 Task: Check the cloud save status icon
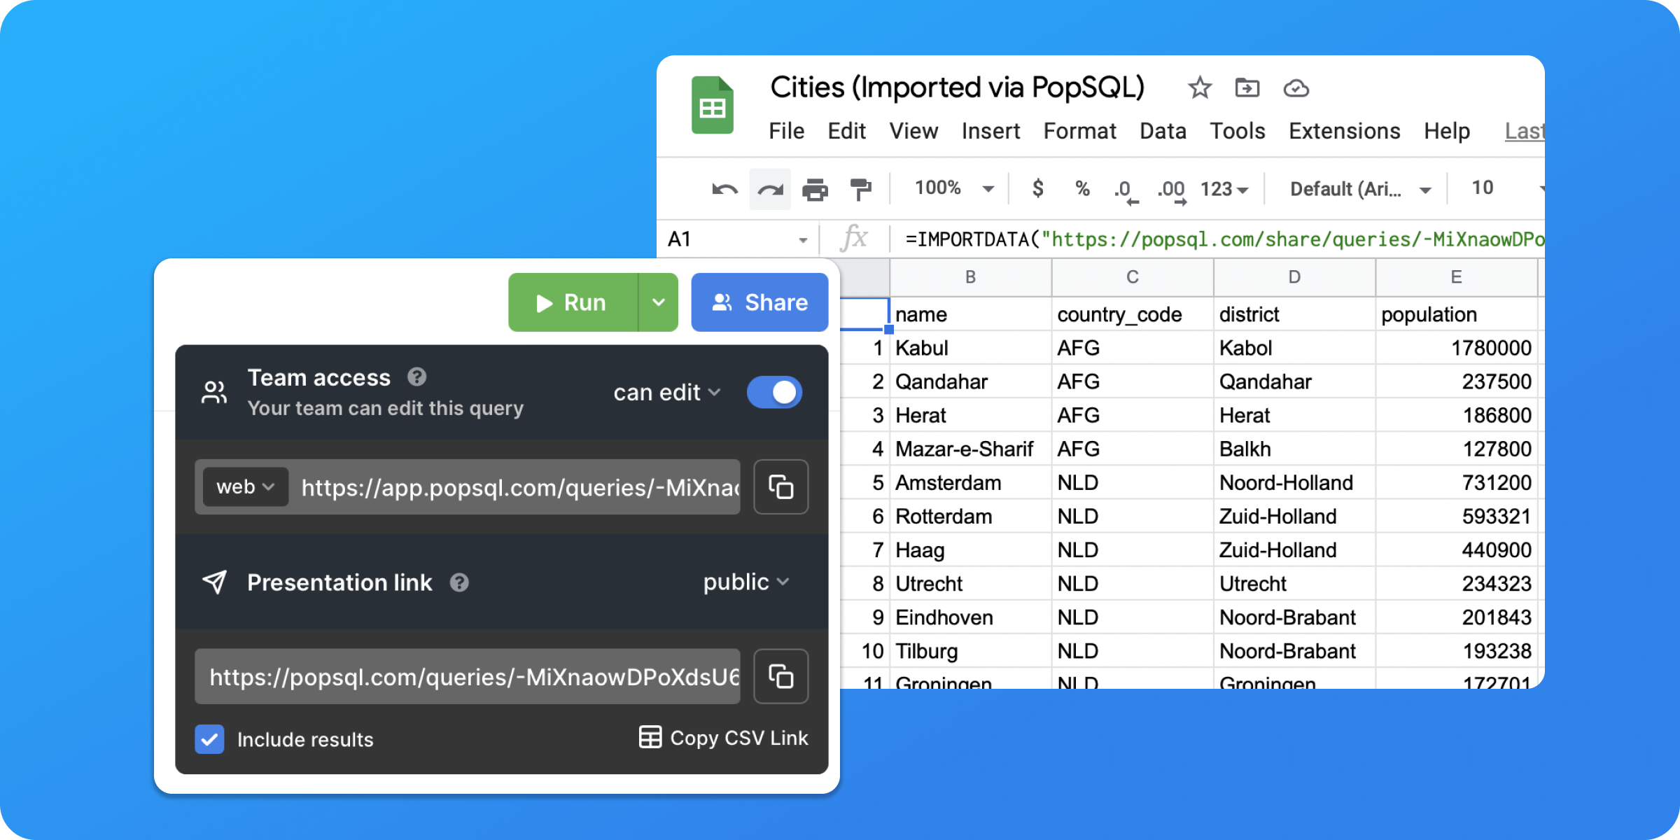click(x=1296, y=89)
